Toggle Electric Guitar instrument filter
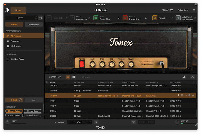 14,111
